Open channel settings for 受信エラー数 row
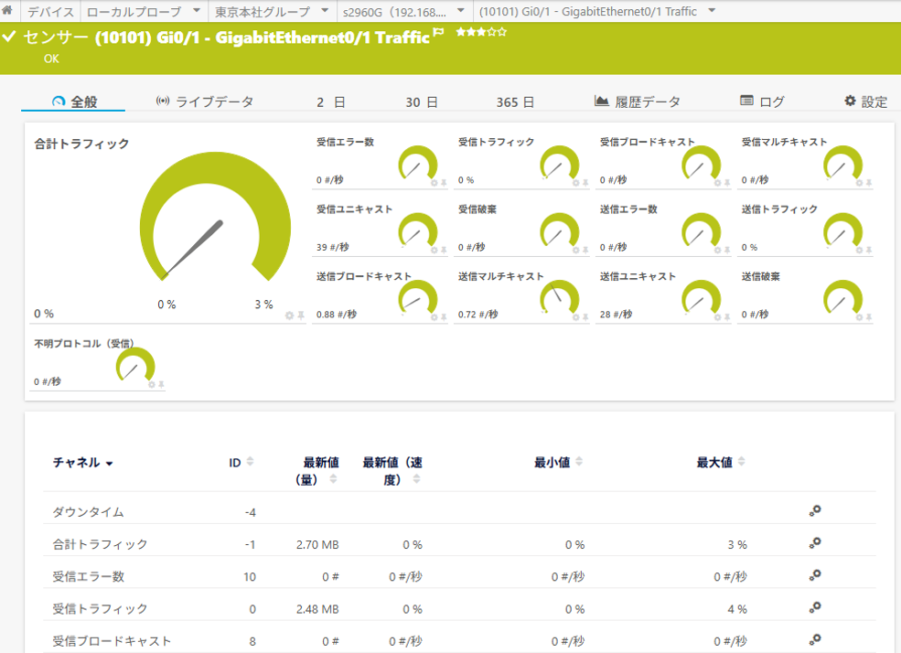This screenshot has width=901, height=653. coord(814,575)
